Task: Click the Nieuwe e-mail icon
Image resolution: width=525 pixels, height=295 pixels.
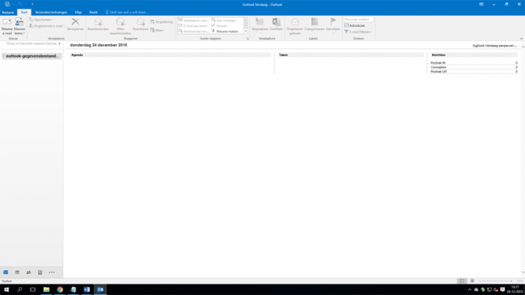Action: click(x=7, y=26)
